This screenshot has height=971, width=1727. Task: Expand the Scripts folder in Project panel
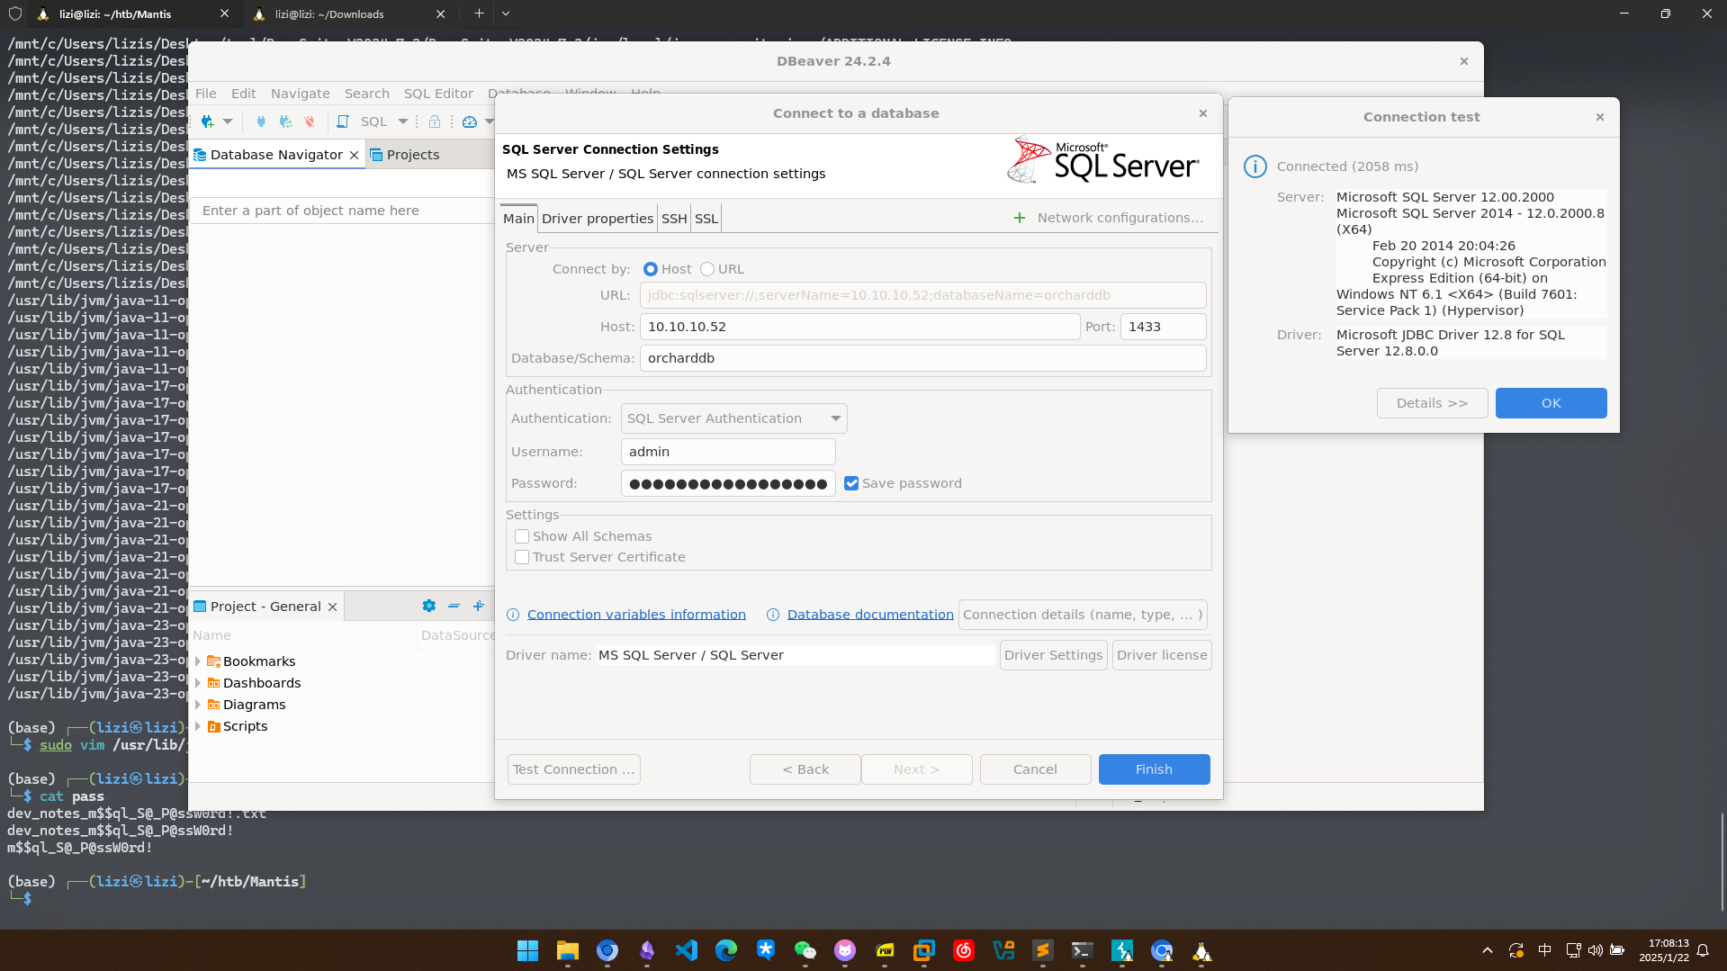pyautogui.click(x=198, y=726)
